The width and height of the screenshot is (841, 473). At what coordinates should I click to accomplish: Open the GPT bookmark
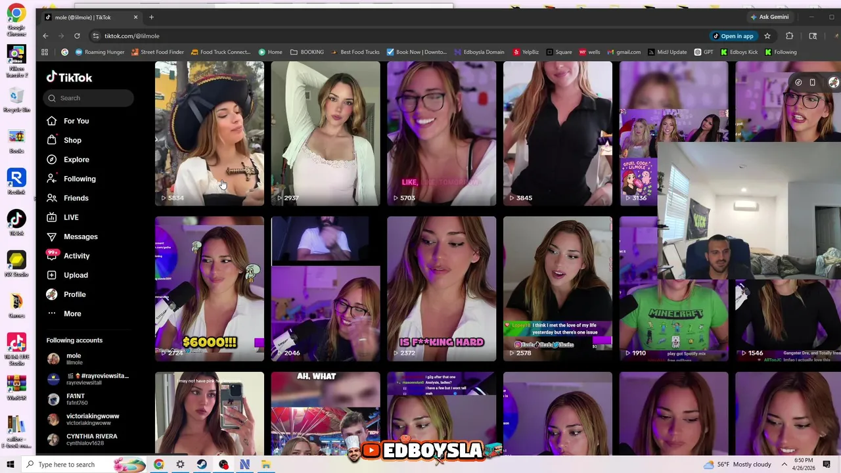tap(704, 52)
